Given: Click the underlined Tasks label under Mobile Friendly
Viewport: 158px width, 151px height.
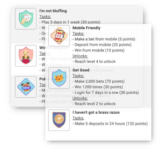Looking at the screenshot, I should [78, 33].
